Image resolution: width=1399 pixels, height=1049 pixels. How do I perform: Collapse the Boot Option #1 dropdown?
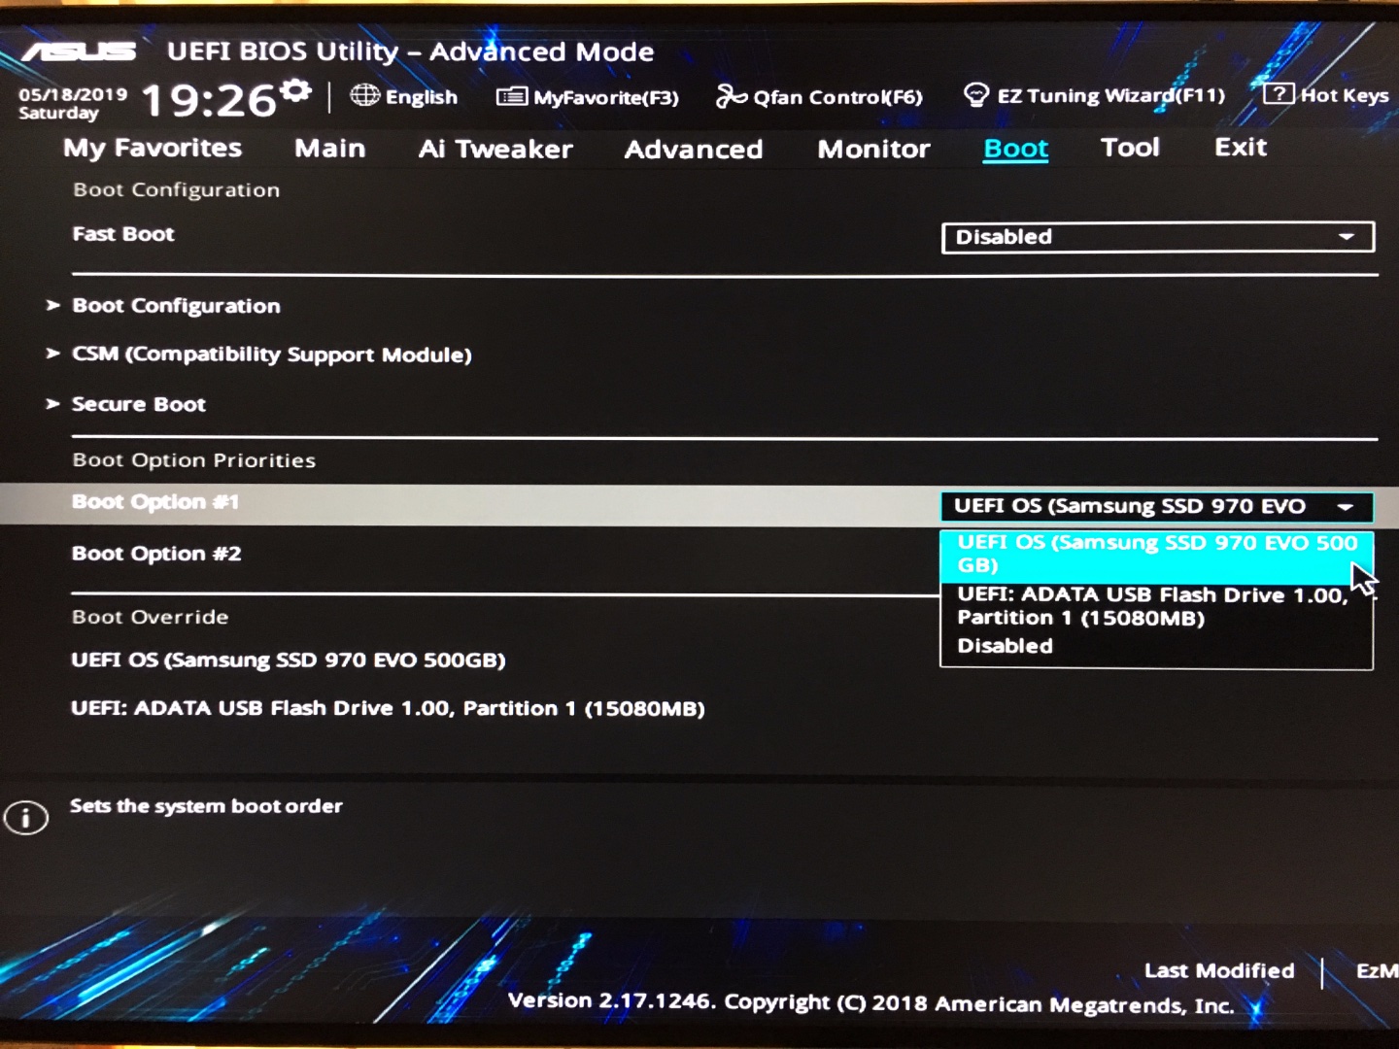[1156, 506]
